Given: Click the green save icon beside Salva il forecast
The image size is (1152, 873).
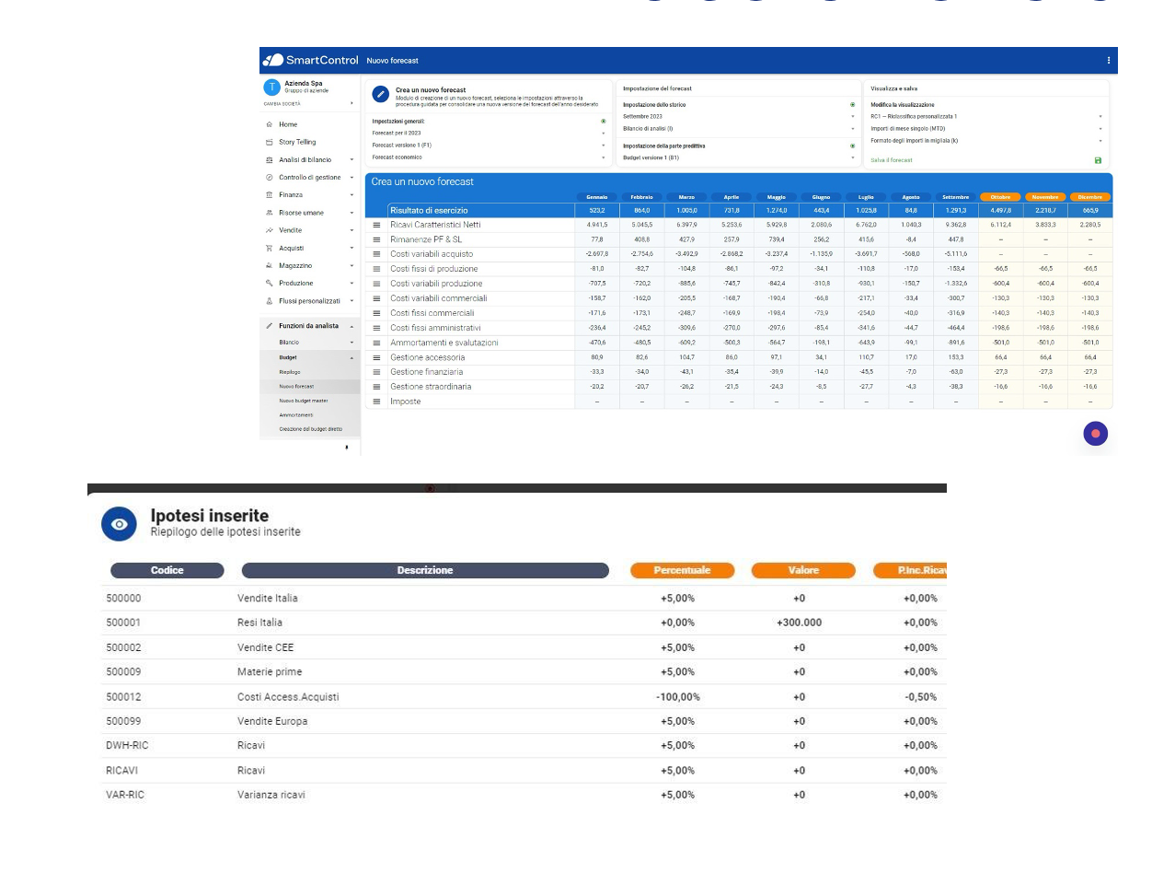Looking at the screenshot, I should click(1098, 160).
